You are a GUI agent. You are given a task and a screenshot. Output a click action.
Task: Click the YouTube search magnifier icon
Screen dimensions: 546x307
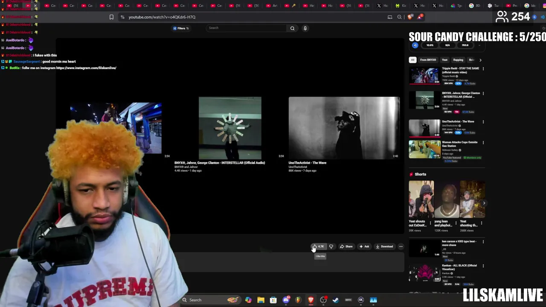pos(292,28)
